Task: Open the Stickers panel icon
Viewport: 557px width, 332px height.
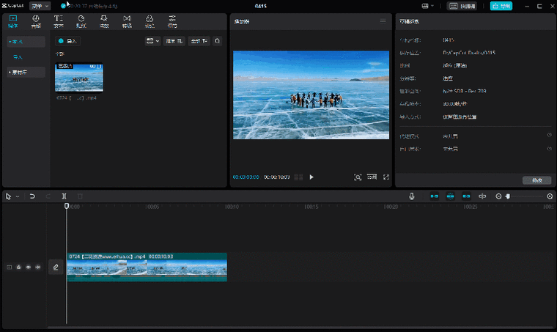Action: [81, 21]
